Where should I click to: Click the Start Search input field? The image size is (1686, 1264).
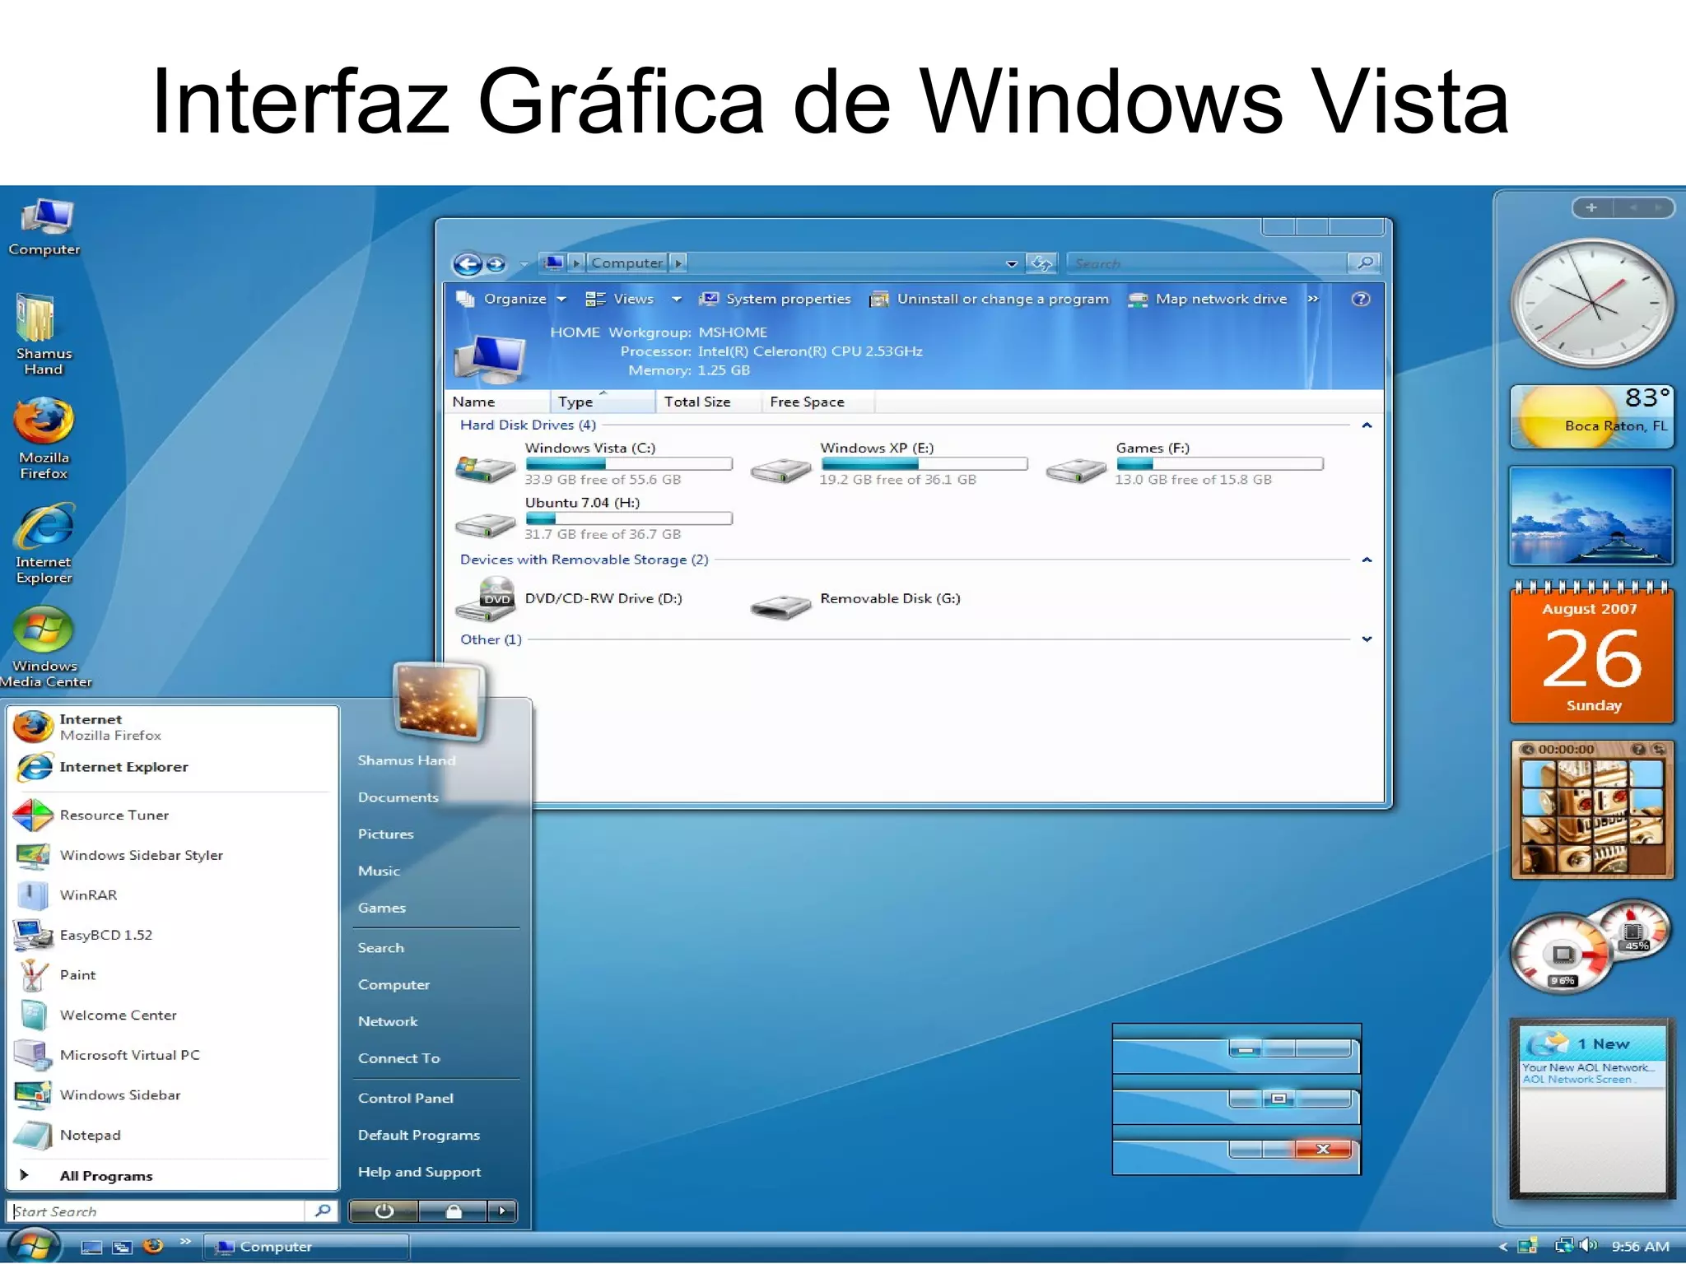(x=156, y=1211)
